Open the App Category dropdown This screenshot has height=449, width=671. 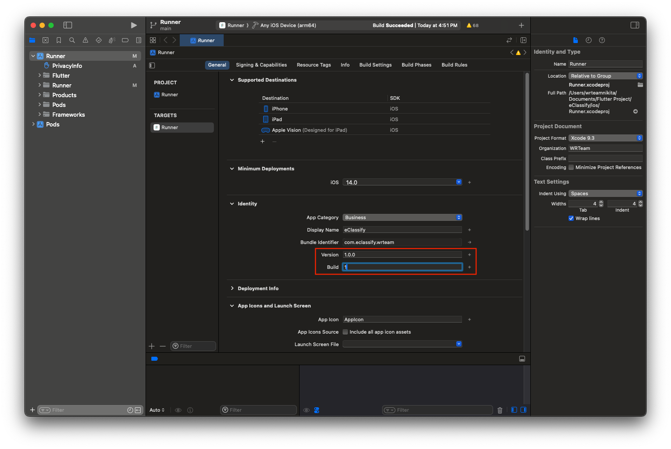[402, 217]
